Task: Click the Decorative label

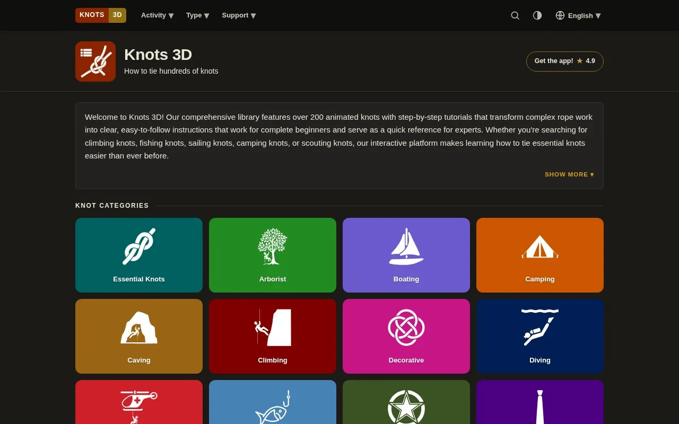Action: [x=406, y=360]
